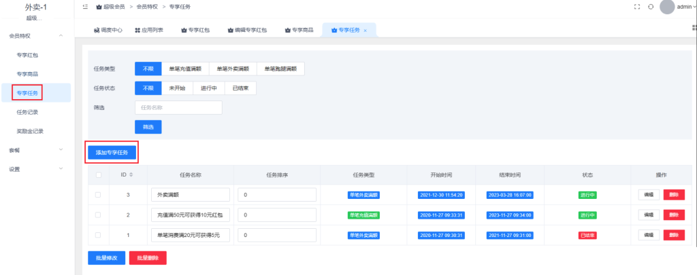This screenshot has height=275, width=697.
Task: Expand the 套餐 sidebar menu
Action: 61,150
